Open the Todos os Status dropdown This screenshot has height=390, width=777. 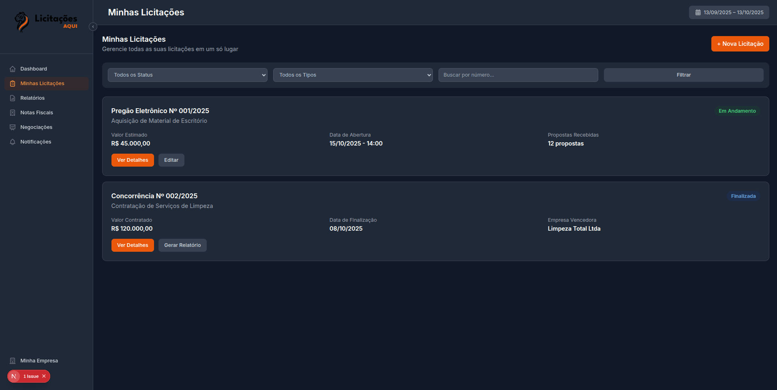[x=187, y=75]
